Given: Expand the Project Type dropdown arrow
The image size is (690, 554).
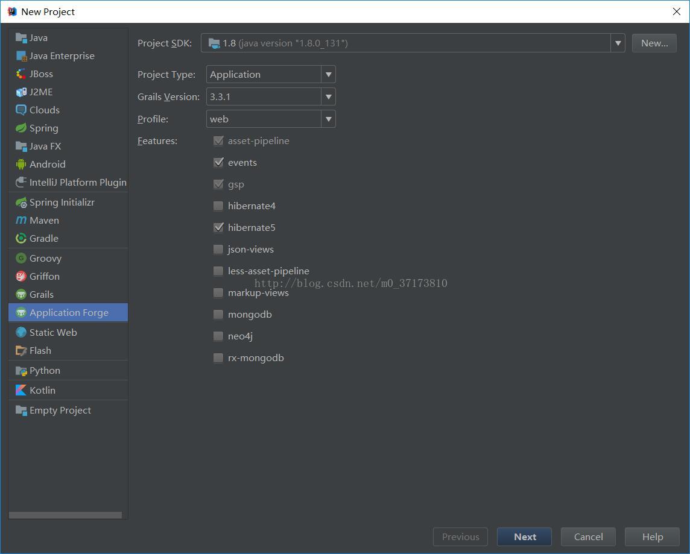Looking at the screenshot, I should point(328,74).
